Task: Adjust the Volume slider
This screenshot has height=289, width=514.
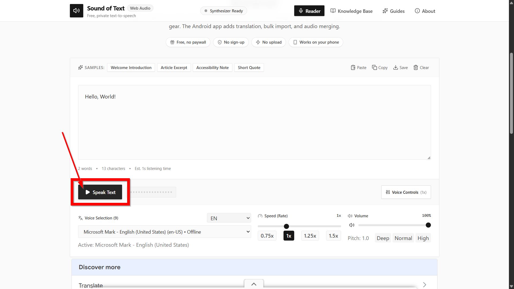Action: [395, 225]
